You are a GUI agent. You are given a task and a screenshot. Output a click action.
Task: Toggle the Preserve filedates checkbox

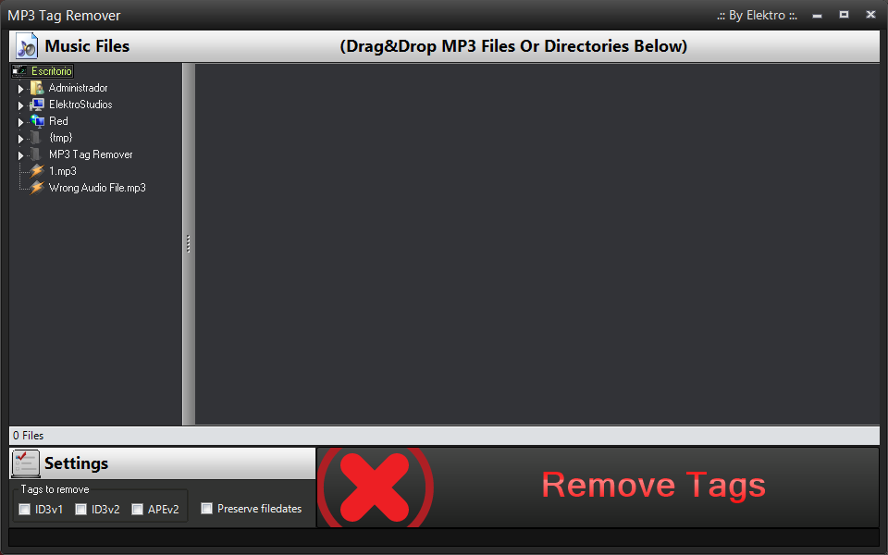coord(206,509)
